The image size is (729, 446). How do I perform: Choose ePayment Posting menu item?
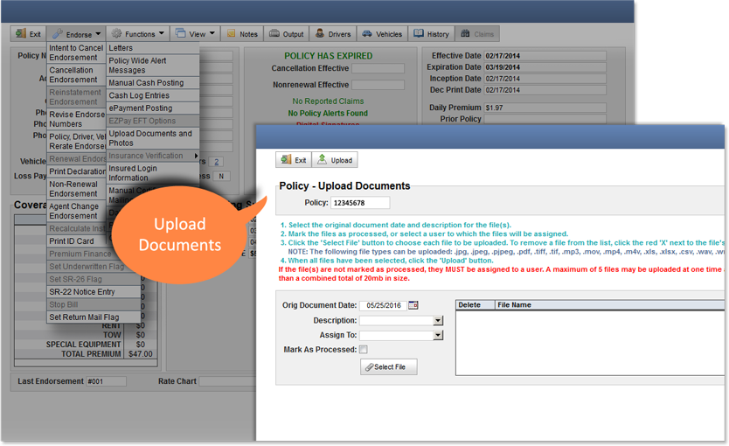pyautogui.click(x=154, y=108)
